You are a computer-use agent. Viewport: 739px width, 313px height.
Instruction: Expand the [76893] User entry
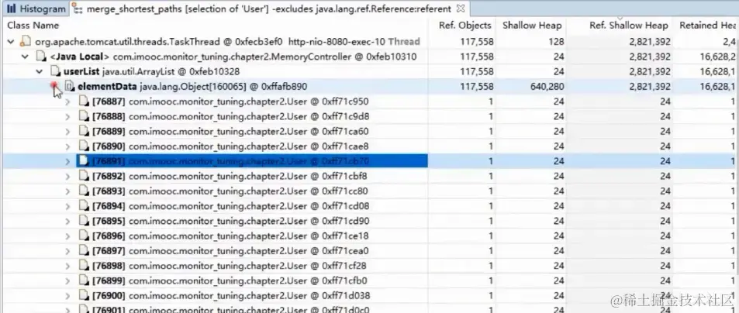pos(68,191)
